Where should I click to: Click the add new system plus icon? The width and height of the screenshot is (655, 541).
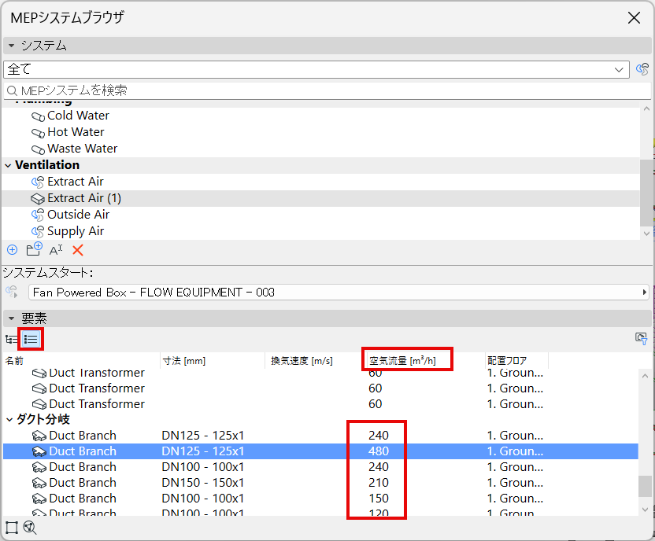tap(12, 250)
